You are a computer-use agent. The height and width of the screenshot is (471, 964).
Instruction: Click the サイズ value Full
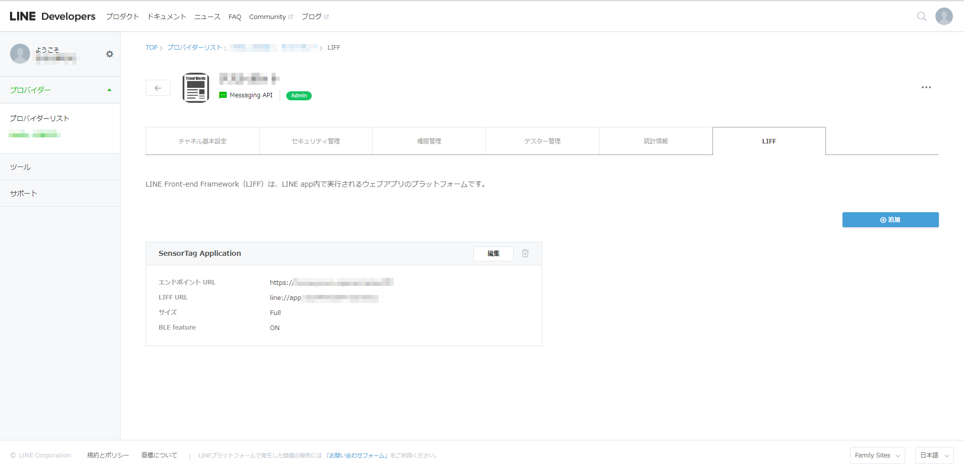275,312
